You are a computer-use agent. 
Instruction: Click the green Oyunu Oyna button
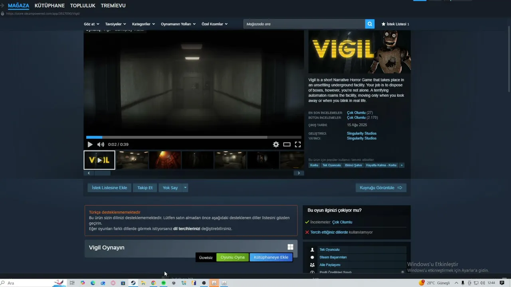coord(233,258)
